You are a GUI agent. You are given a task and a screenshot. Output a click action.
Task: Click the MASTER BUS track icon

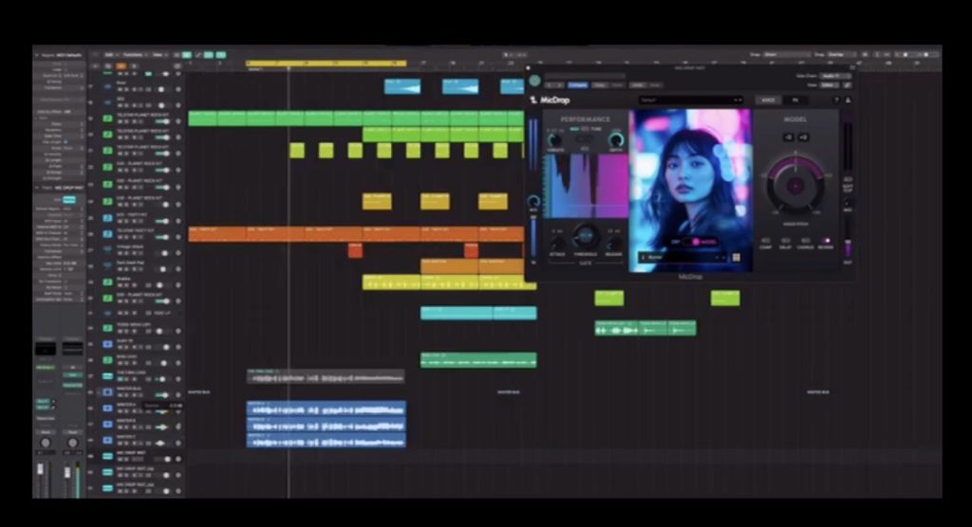[x=107, y=390]
